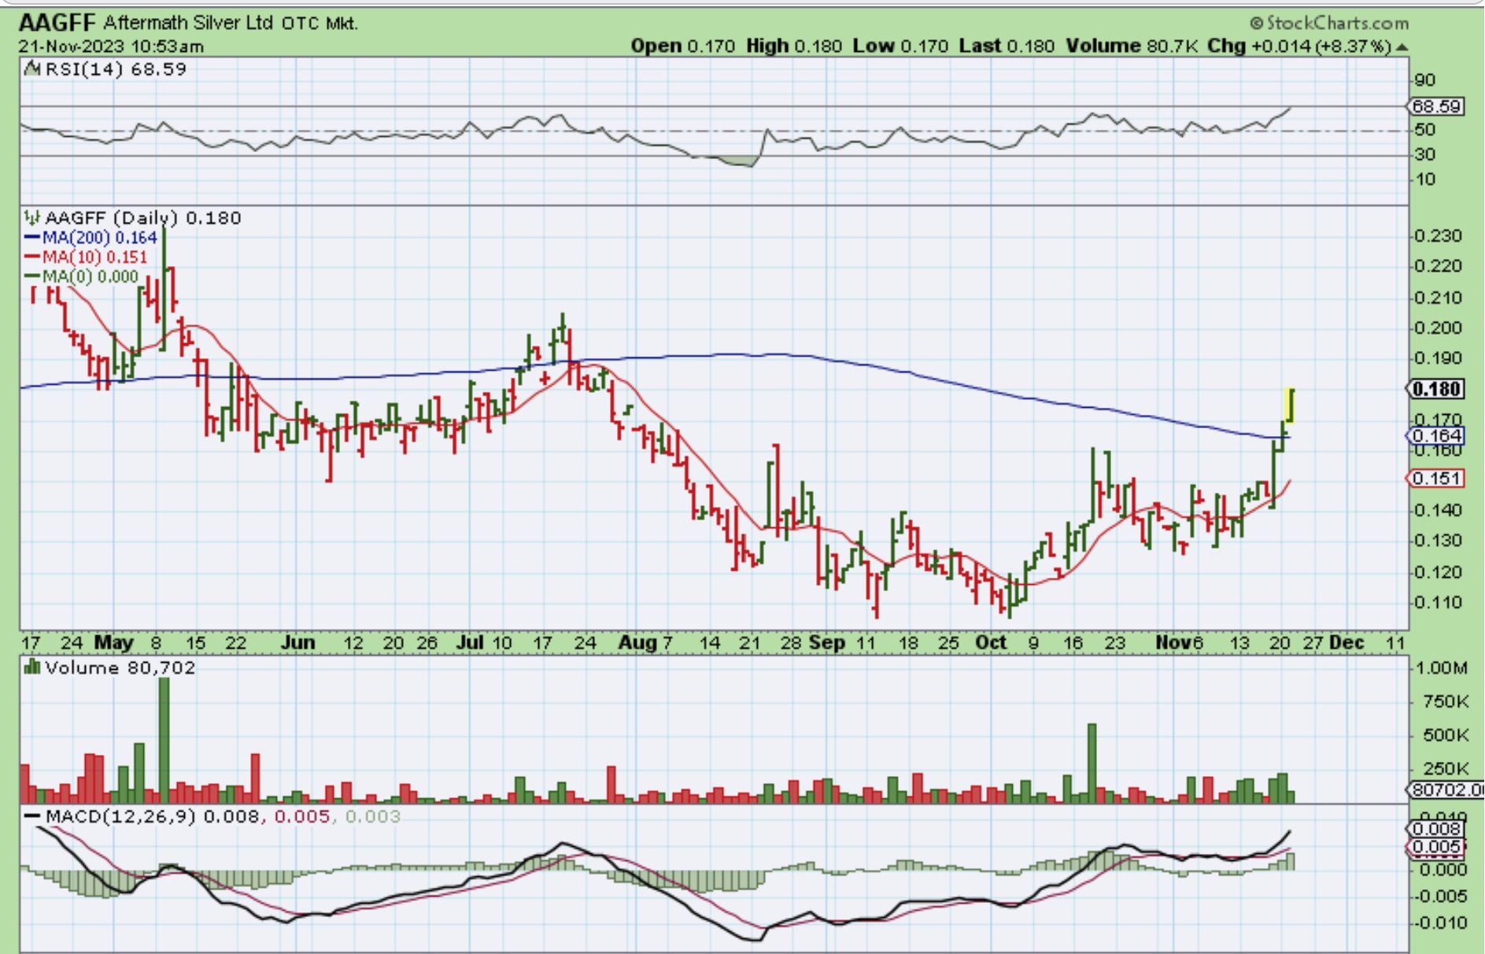Click the AAGFF (Daily) price bars icon
Screen dimensions: 1485x954
32,217
